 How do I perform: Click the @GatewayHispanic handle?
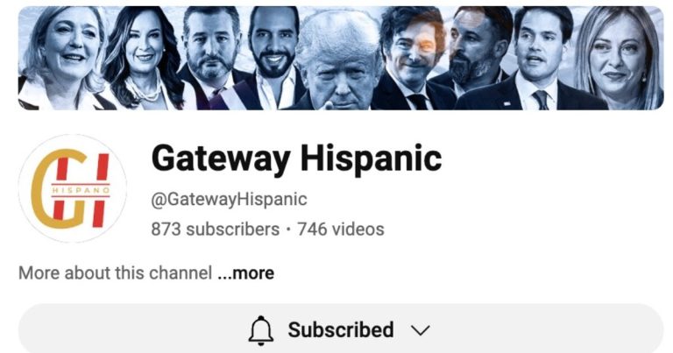point(230,199)
